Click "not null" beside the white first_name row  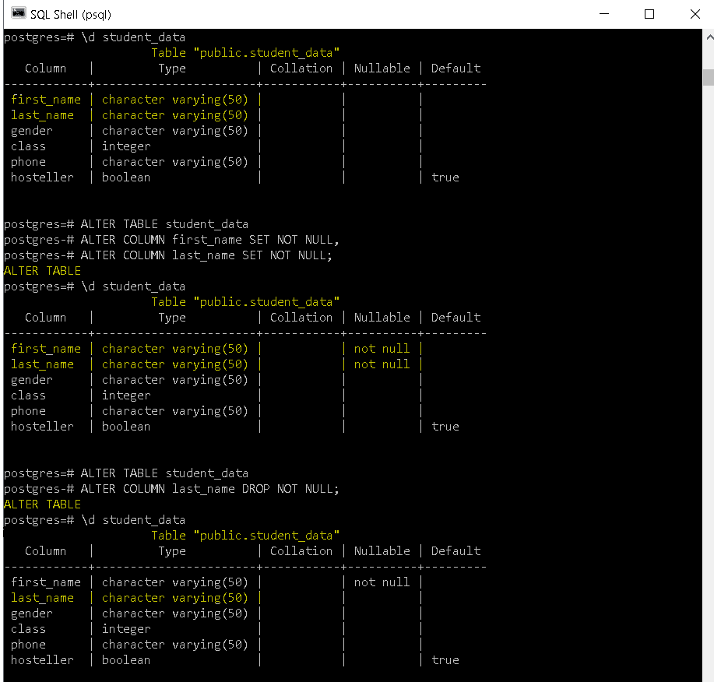382,582
